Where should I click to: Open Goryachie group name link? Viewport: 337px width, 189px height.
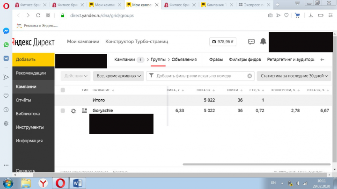click(x=103, y=110)
